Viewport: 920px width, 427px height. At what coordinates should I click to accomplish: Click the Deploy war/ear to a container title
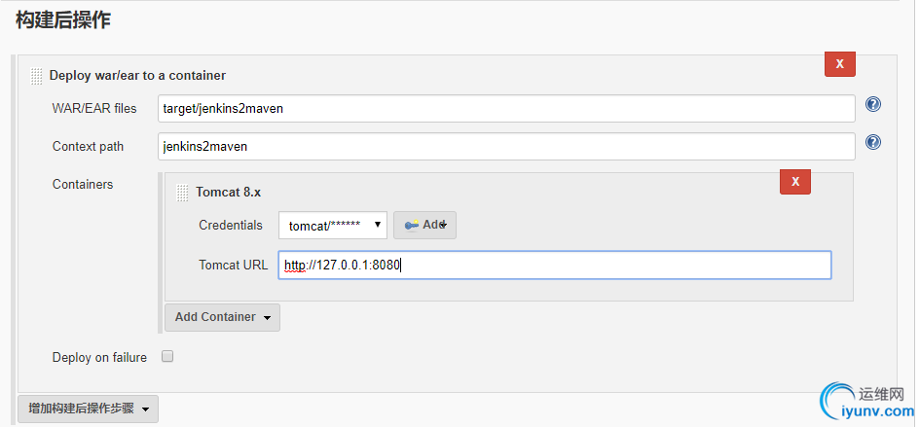click(x=137, y=75)
